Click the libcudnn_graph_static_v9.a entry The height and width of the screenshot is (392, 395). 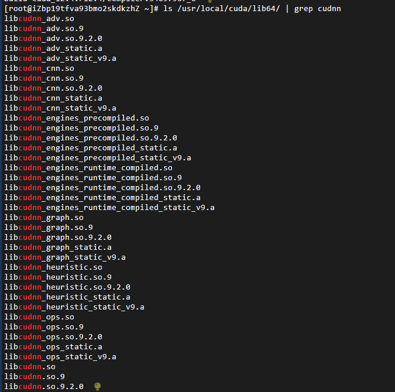(x=65, y=257)
